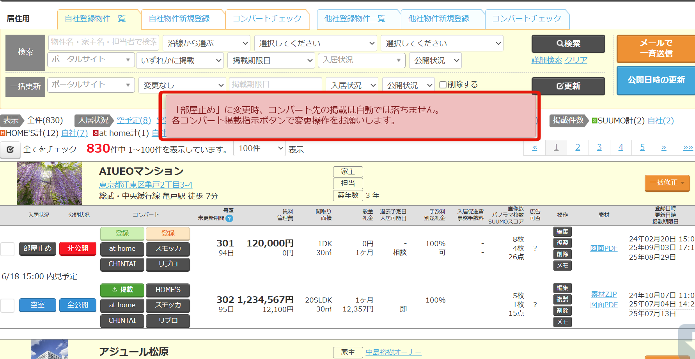695x359 pixels.
Task: Click the リブロ button in room 302 row
Action: pyautogui.click(x=168, y=320)
